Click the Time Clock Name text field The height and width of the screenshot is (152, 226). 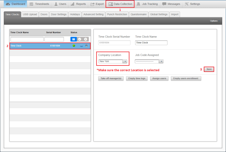(x=151, y=43)
